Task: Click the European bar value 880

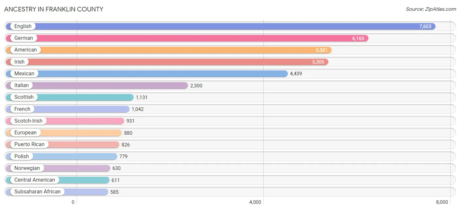Action: click(x=128, y=133)
